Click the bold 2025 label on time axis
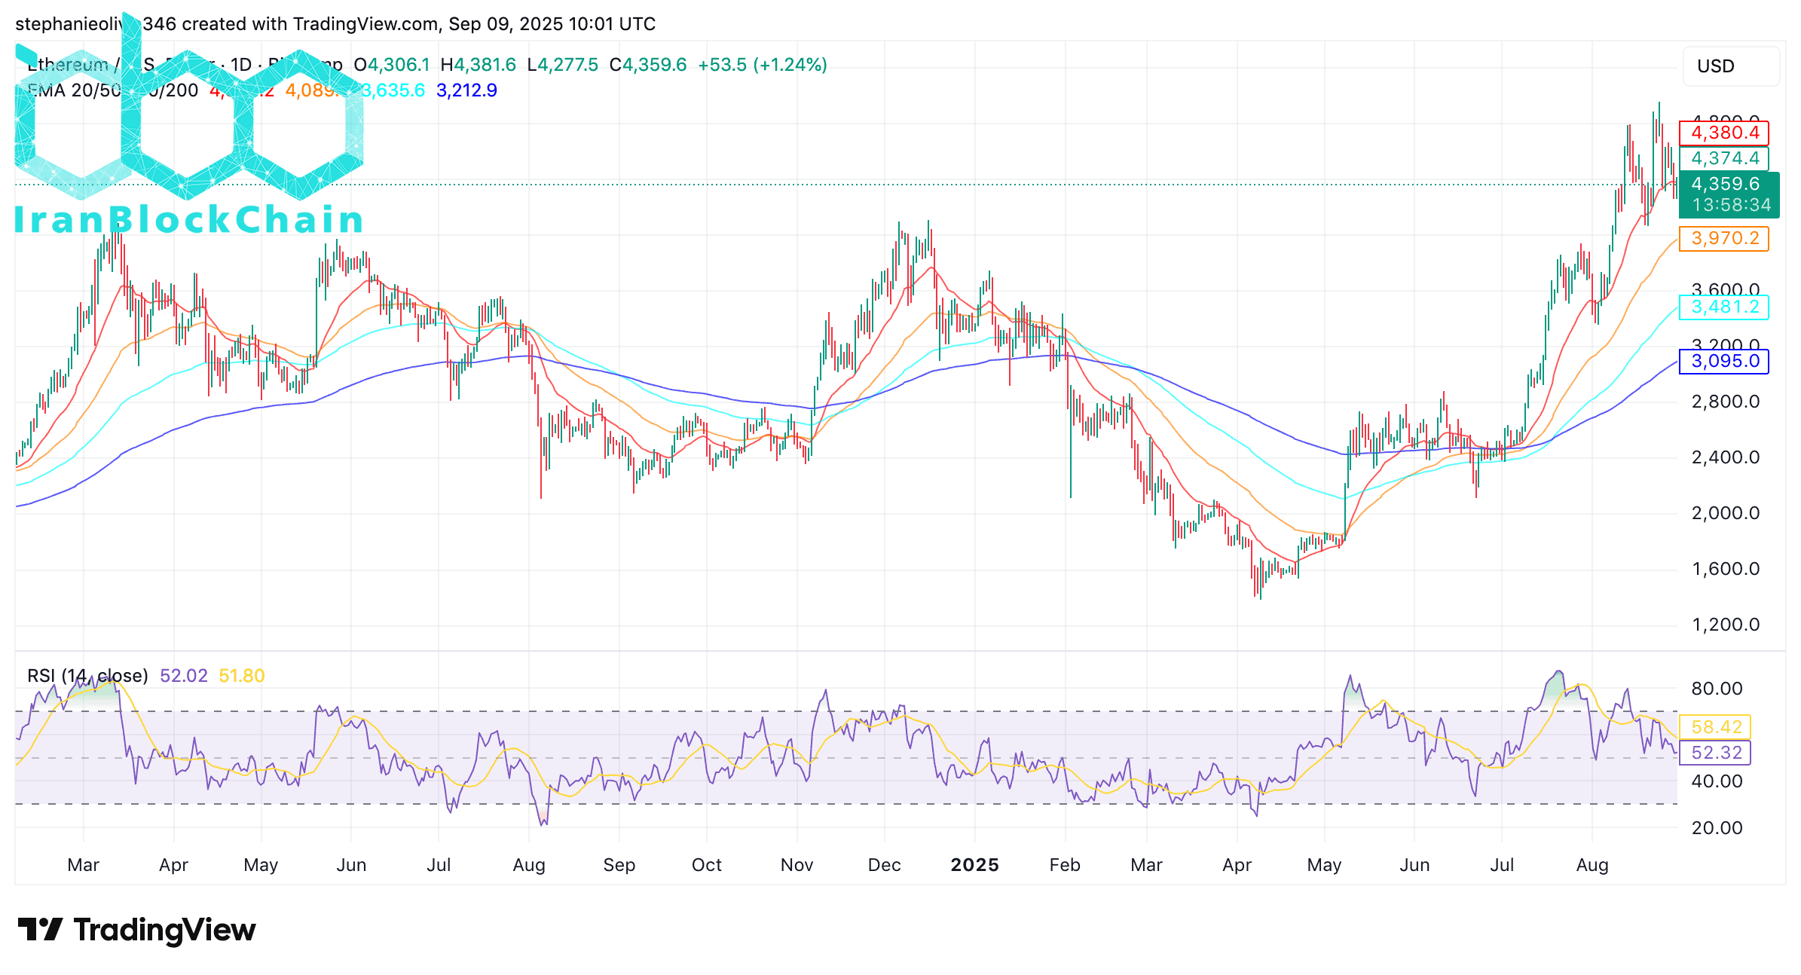 click(x=974, y=865)
